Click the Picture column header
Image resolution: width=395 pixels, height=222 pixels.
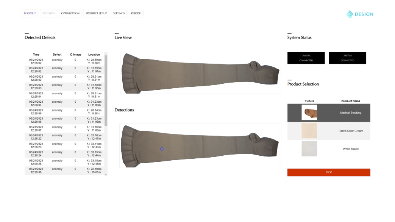click(309, 101)
